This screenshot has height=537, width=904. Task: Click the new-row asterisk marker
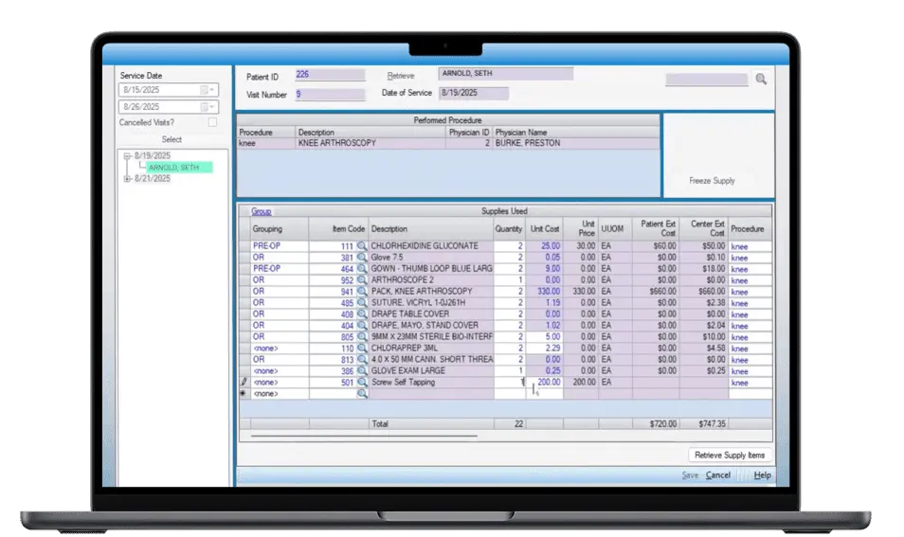click(x=244, y=394)
